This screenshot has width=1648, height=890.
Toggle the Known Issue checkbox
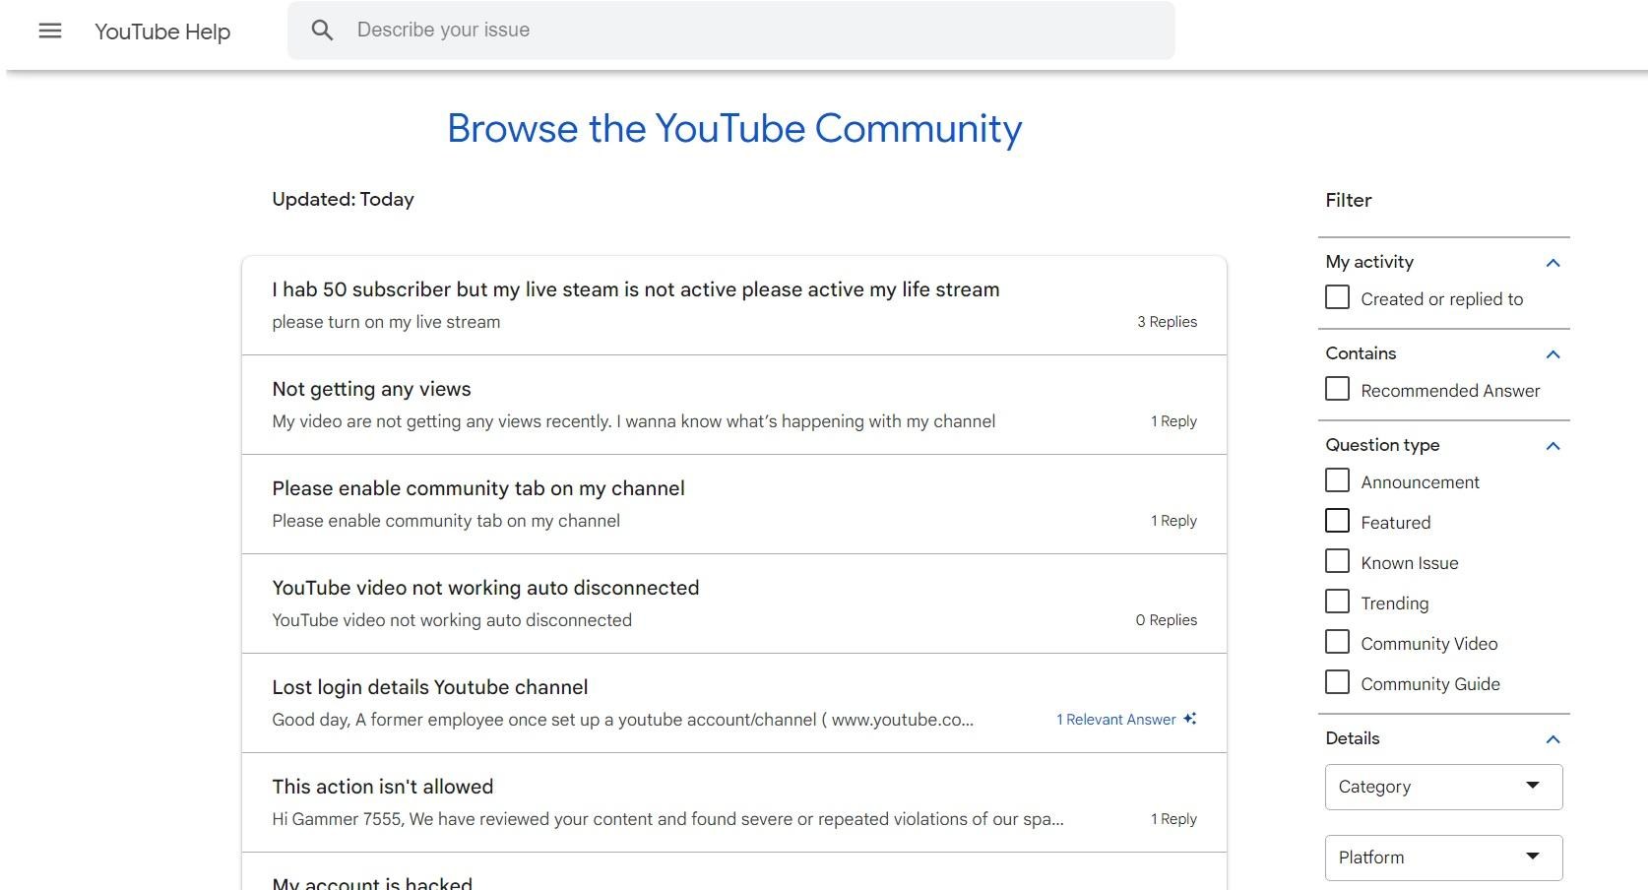coord(1337,561)
